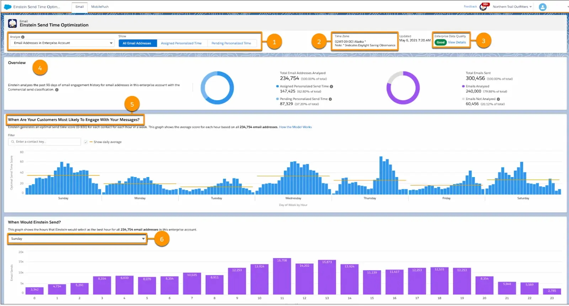Click the 16,708 bar at hour 11

pos(282,277)
